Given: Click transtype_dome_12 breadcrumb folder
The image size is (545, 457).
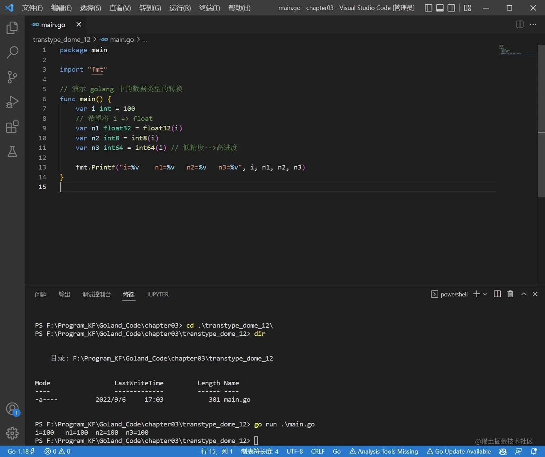Looking at the screenshot, I should click(62, 40).
